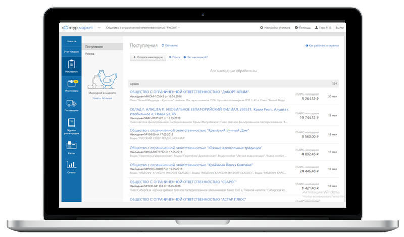This screenshot has width=404, height=237.
Task: Click date 20 мая
Action: 332,96
